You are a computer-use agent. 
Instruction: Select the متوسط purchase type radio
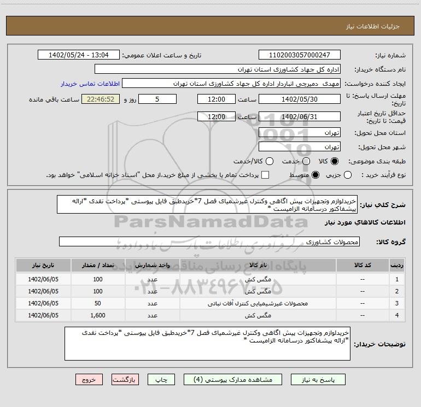(x=315, y=175)
